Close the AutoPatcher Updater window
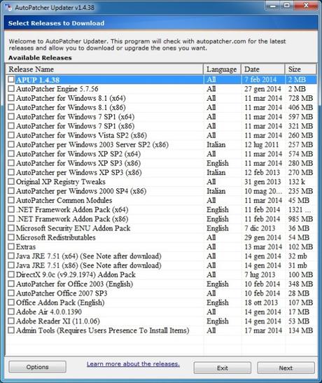This screenshot has height=383, width=322. tap(306, 6)
